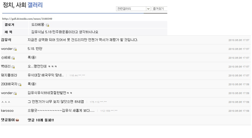Select the post title about 5.18 민주화운동
The width and height of the screenshot is (252, 138).
click(x=65, y=32)
